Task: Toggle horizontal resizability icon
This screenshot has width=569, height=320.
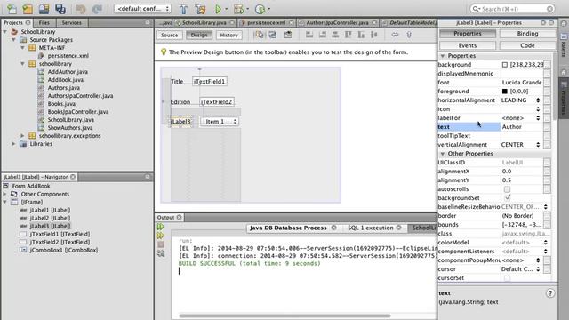Action: (x=395, y=35)
